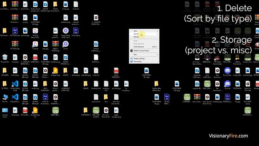Select the Loom shortcut icon
Screen dimensions: 259x146
[x=66, y=45]
